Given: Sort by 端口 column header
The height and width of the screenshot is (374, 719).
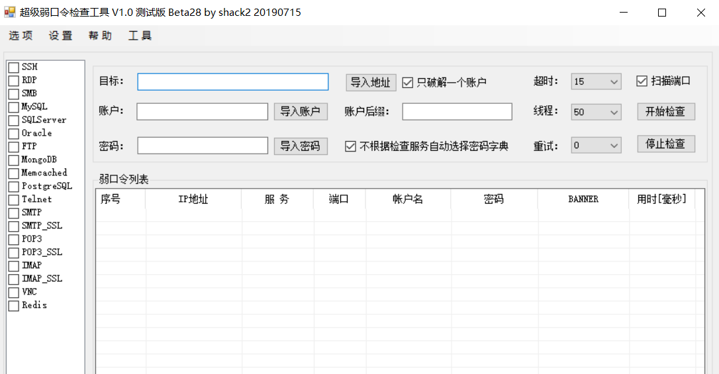Looking at the screenshot, I should point(340,199).
